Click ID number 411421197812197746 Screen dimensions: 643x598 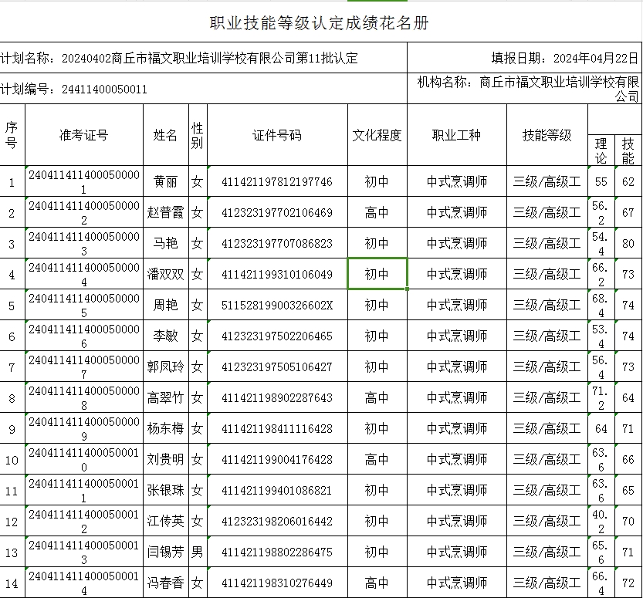277,181
